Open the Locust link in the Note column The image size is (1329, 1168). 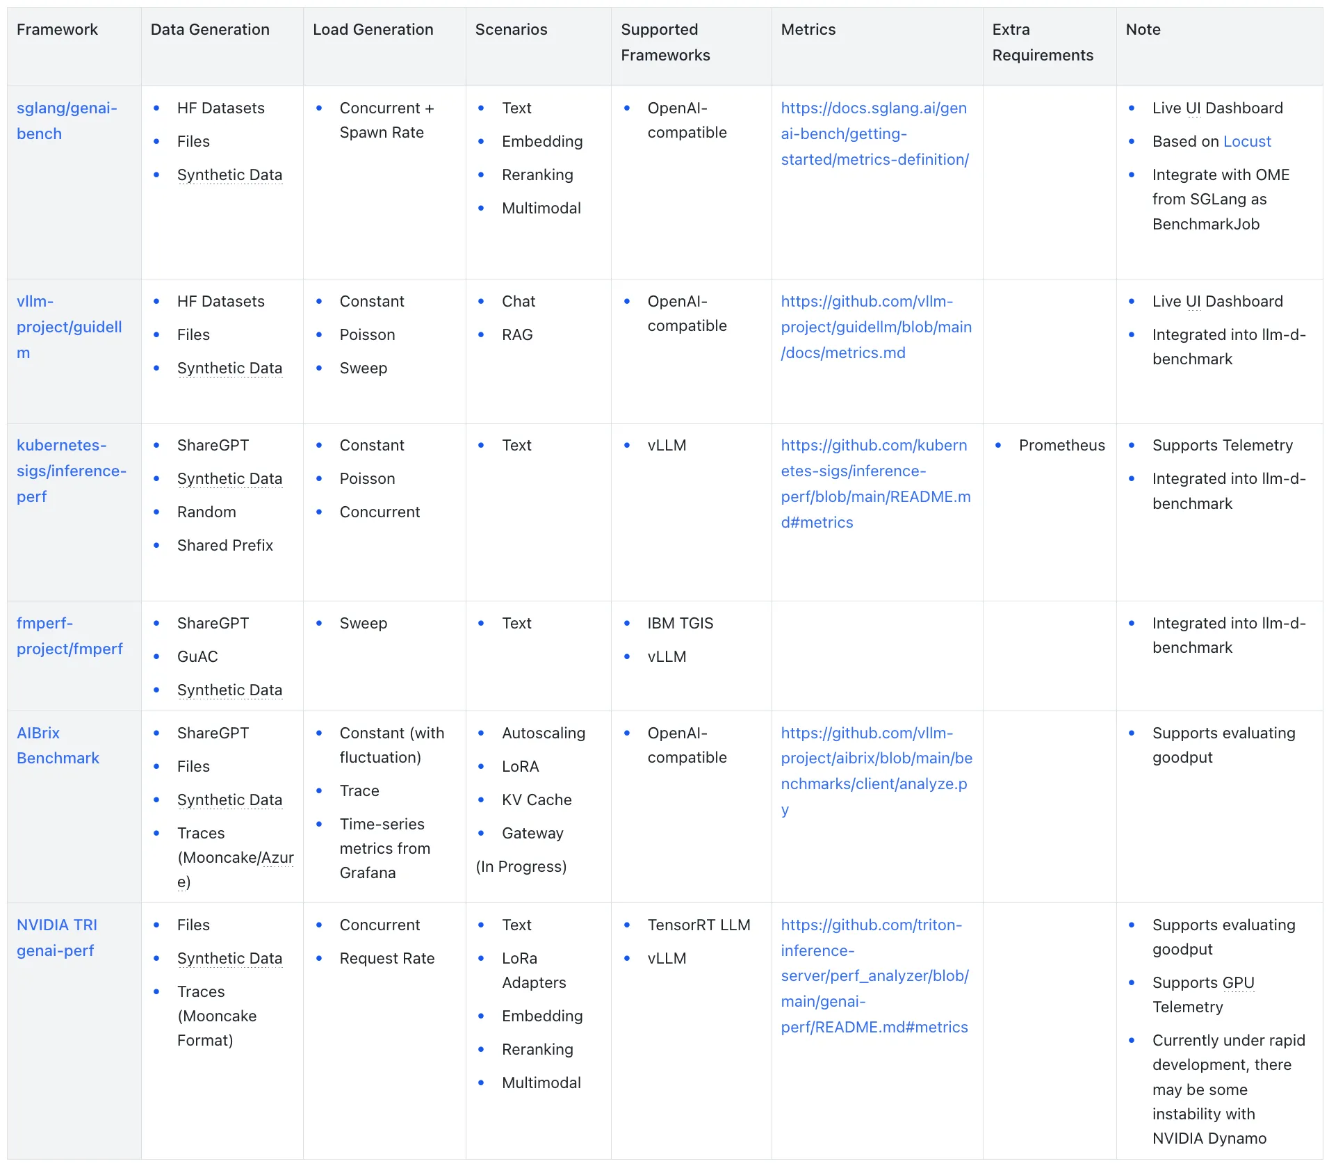(x=1247, y=141)
